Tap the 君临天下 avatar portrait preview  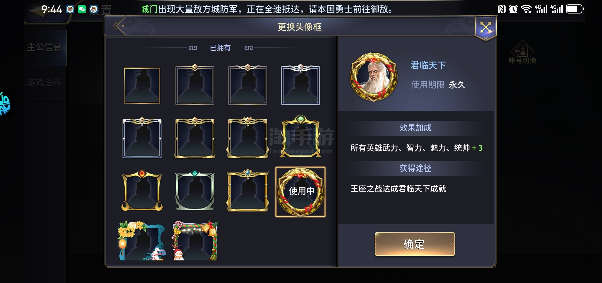(373, 77)
